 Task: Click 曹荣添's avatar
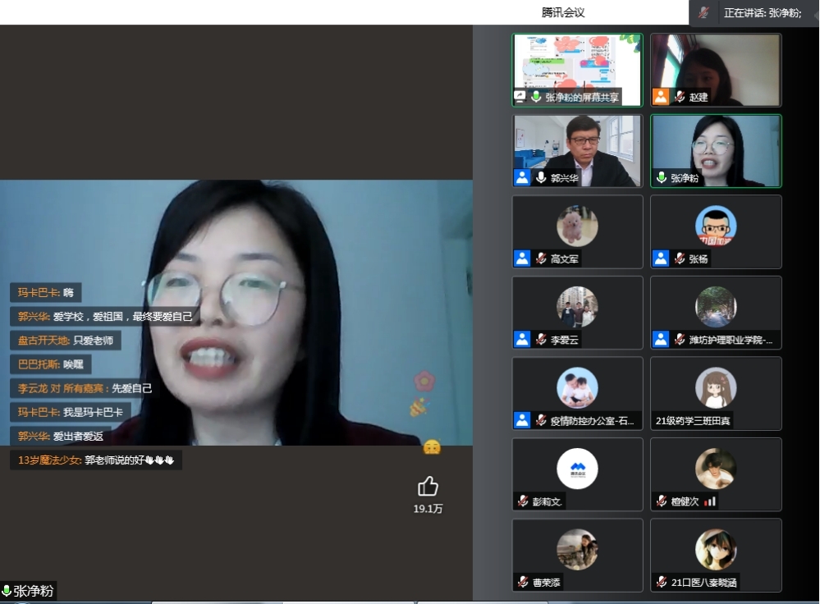(x=577, y=549)
